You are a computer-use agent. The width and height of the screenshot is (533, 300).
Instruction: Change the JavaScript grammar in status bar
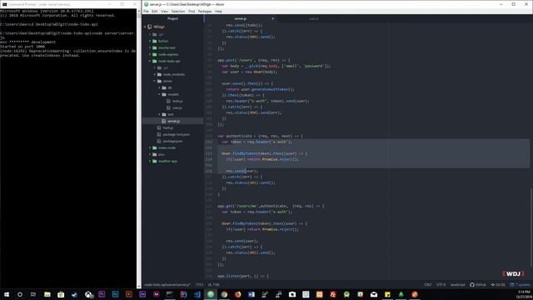(x=457, y=285)
